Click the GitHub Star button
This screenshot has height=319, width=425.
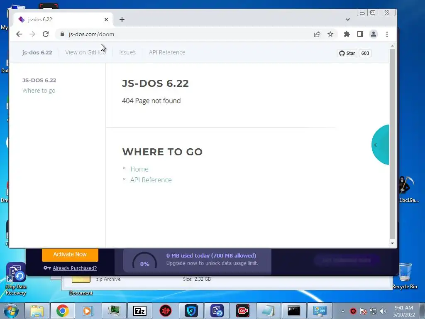pos(347,53)
